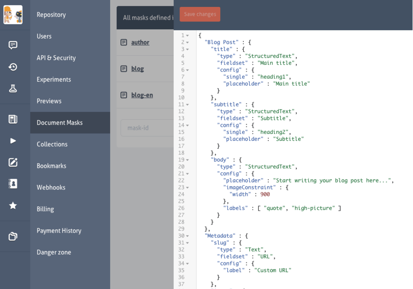The height and width of the screenshot is (289, 413).
Task: Click the mask-id input field
Action: 147,128
